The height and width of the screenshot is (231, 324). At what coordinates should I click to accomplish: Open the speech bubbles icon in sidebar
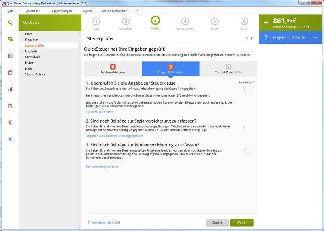pos(10,39)
